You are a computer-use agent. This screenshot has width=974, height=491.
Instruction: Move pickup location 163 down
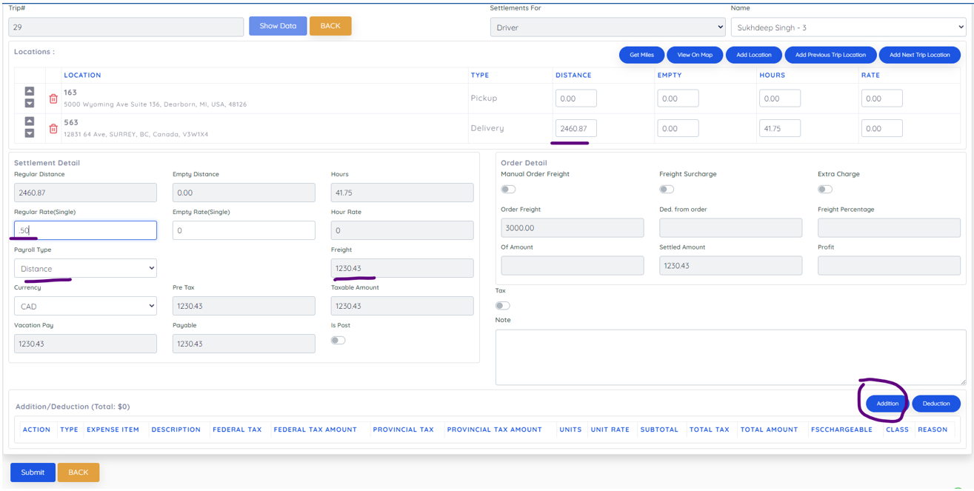click(x=30, y=104)
